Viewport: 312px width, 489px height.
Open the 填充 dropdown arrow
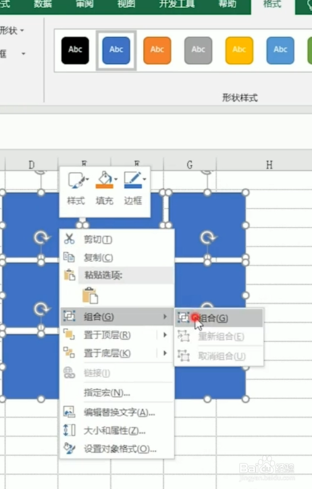[116, 179]
